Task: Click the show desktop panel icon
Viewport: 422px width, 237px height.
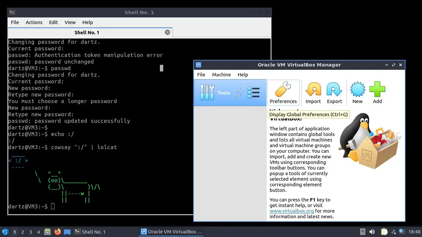Action: [67, 232]
